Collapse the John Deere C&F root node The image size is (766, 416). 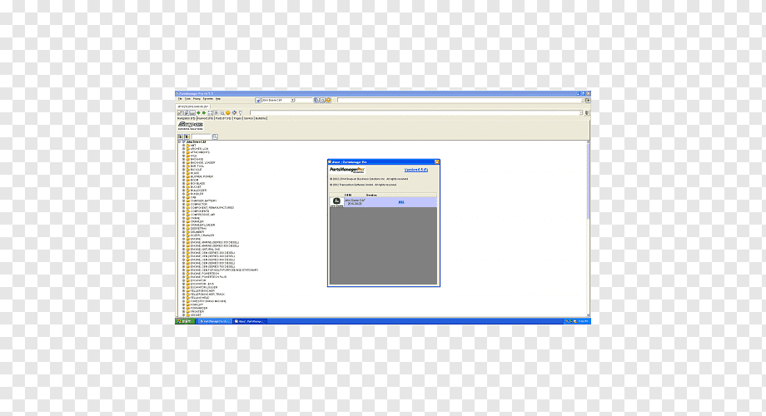click(179, 141)
